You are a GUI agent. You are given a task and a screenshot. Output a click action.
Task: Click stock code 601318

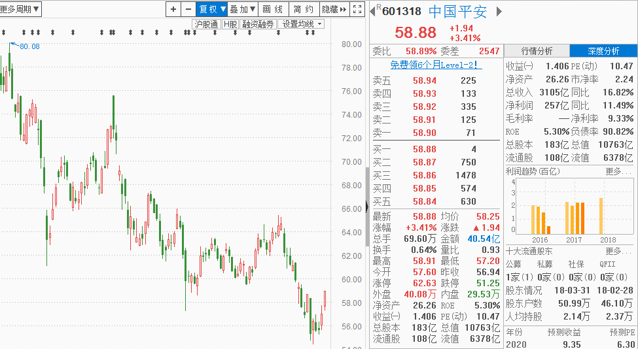tap(402, 11)
